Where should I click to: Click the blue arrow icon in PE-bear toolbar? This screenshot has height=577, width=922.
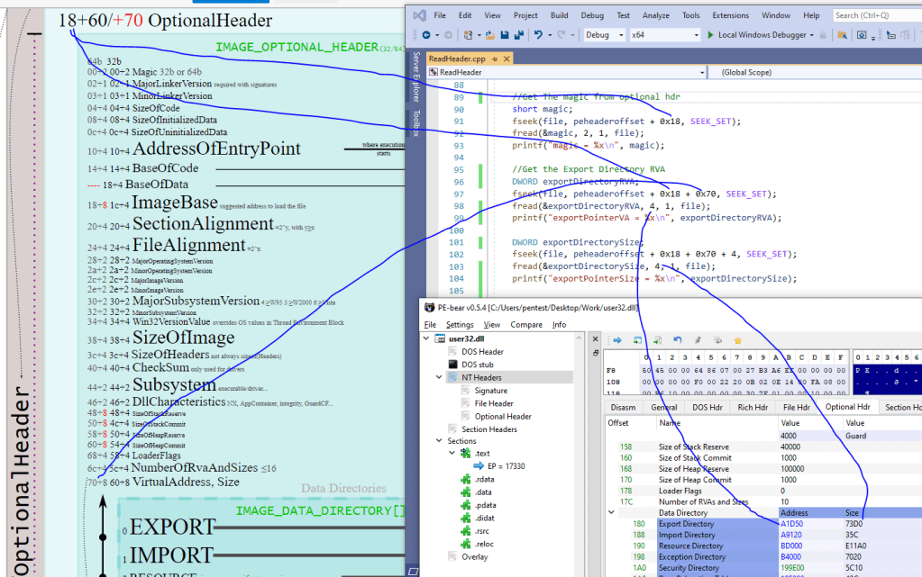pos(617,340)
